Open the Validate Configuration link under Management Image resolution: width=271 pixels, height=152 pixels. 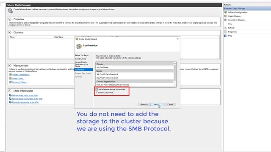[x=21, y=75]
